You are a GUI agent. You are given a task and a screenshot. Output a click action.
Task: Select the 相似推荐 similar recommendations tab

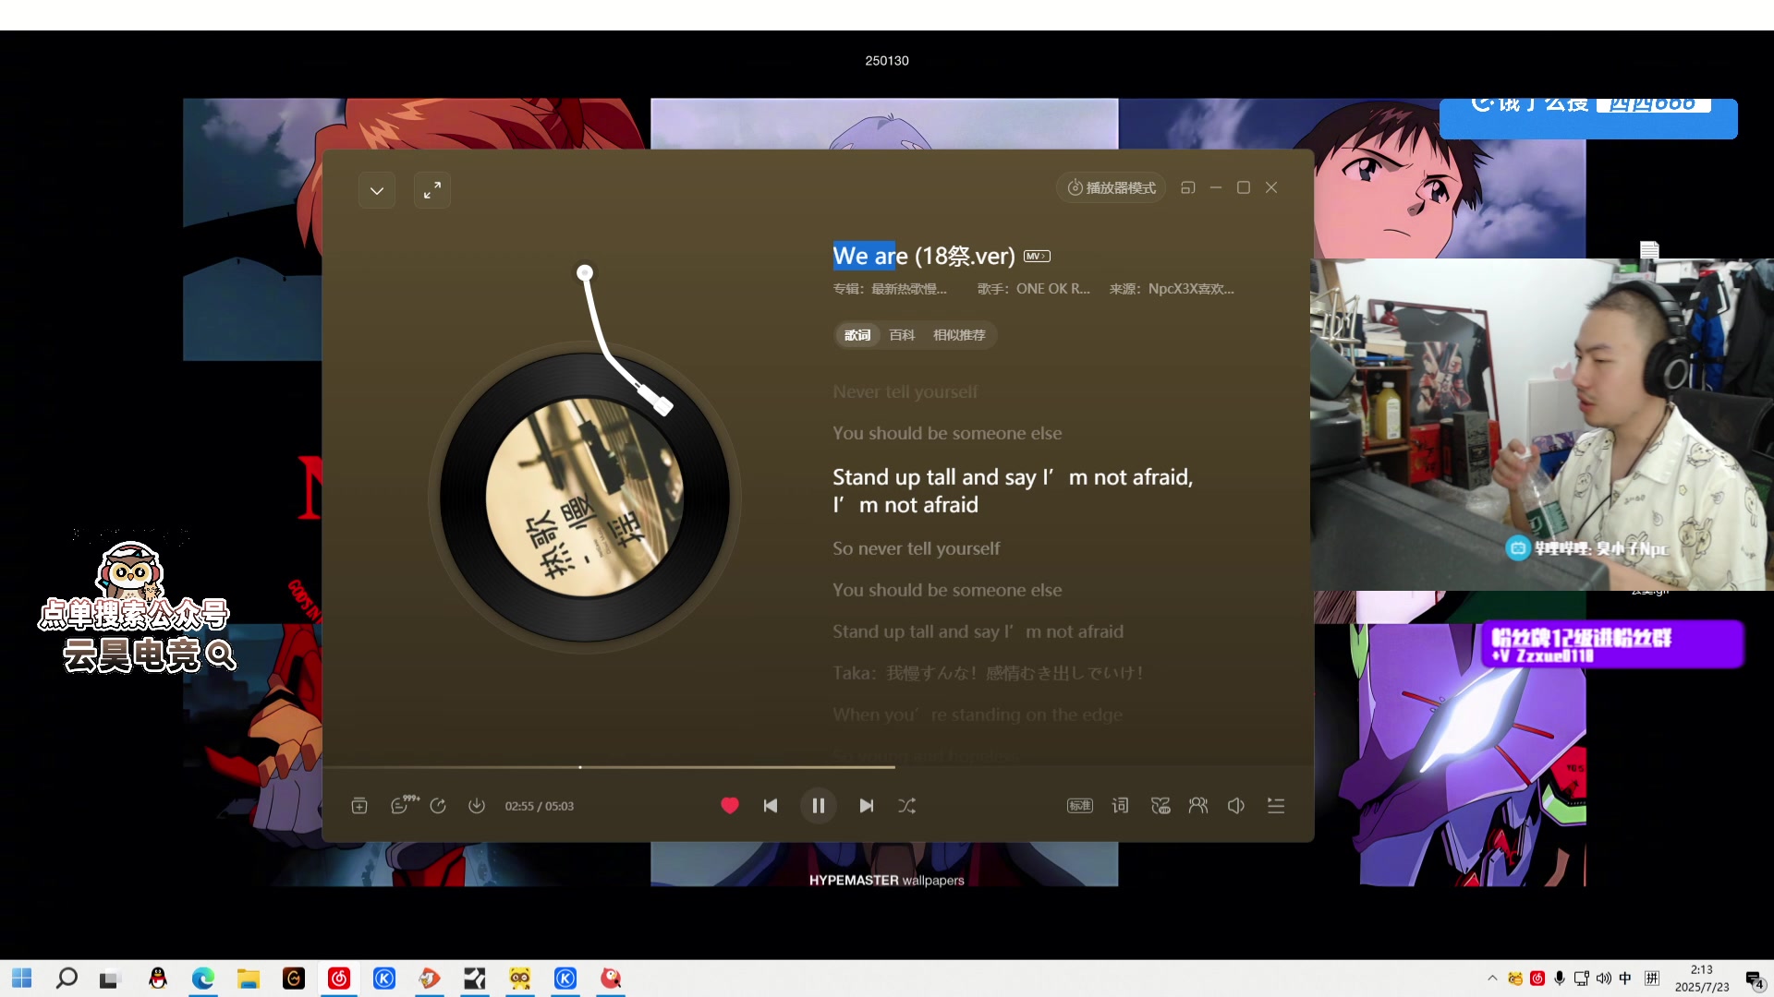pos(959,335)
